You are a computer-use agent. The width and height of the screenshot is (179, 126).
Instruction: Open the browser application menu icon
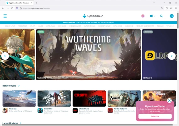click(176, 8)
